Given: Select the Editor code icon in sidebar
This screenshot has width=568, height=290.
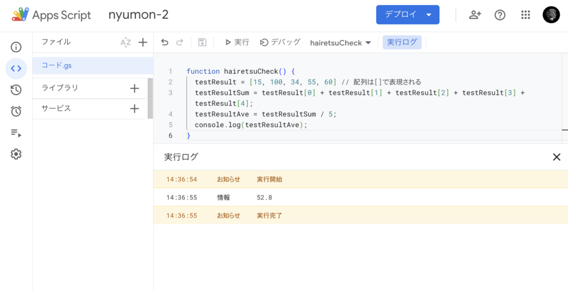Looking at the screenshot, I should click(16, 69).
